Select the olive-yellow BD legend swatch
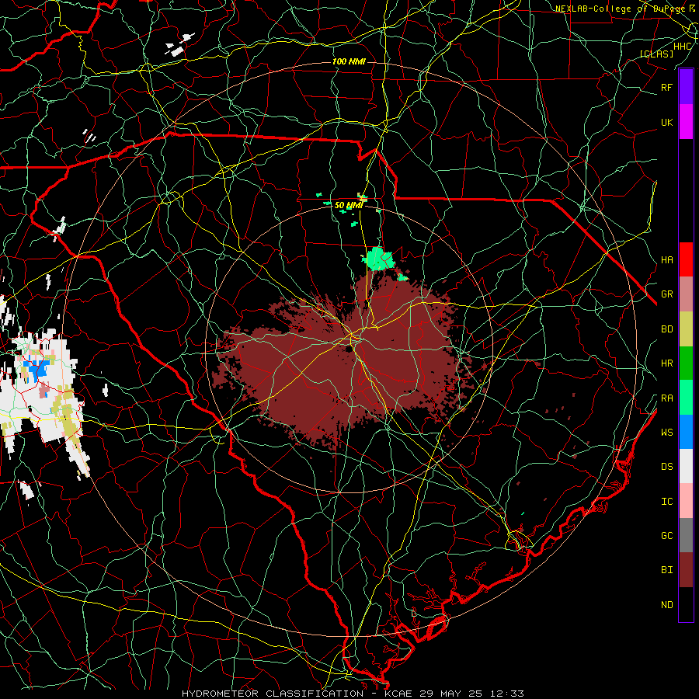Viewport: 699px width, 699px height. click(686, 329)
